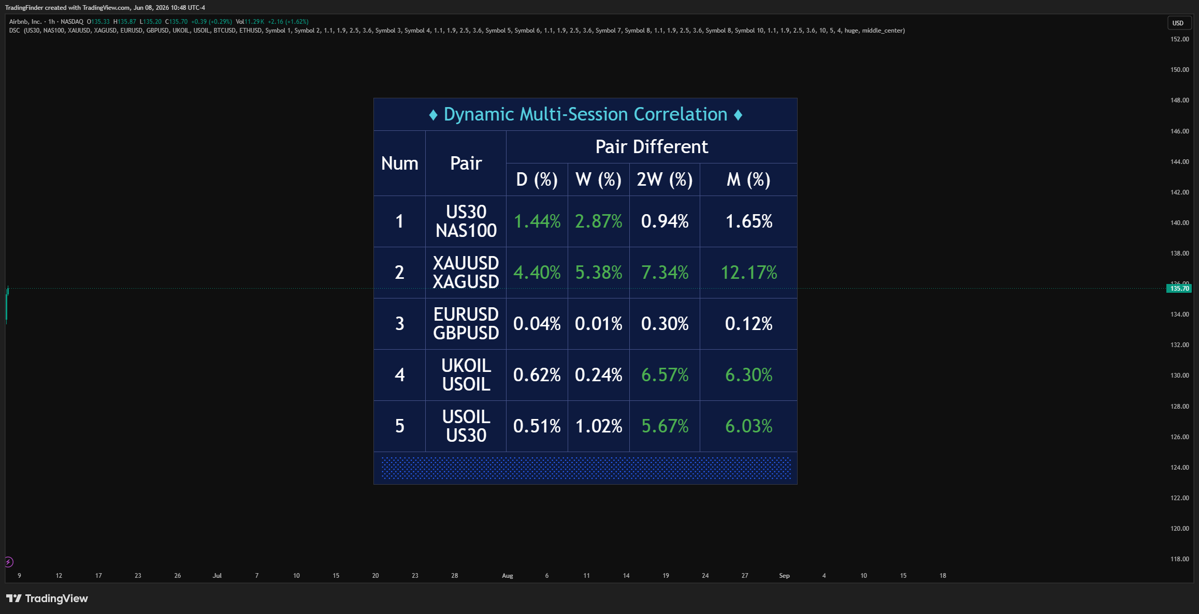1199x614 pixels.
Task: Click the 0.94% two-week value
Action: 664,221
